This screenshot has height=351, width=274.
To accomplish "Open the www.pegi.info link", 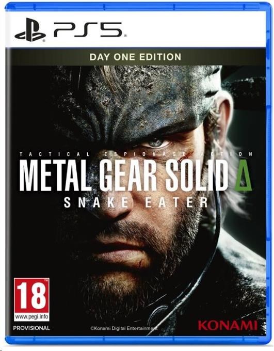I will click(x=31, y=317).
